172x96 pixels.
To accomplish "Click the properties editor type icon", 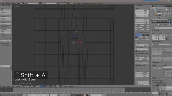I will tap(153, 22).
